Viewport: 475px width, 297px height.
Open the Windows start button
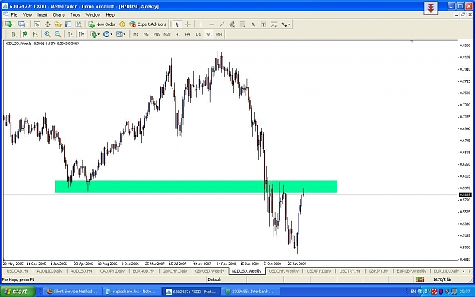[x=17, y=292]
